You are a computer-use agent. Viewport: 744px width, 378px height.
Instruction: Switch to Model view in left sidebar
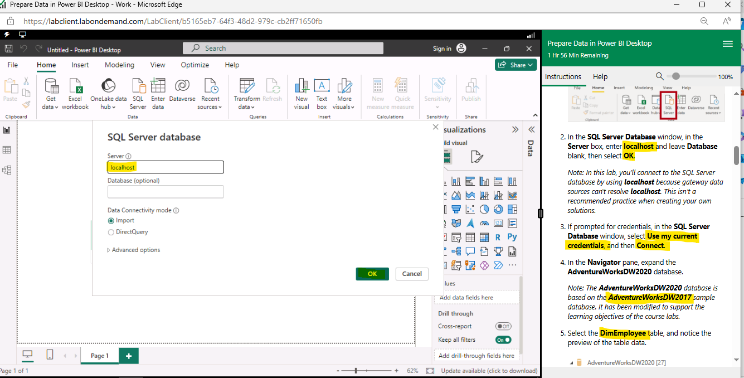point(7,170)
